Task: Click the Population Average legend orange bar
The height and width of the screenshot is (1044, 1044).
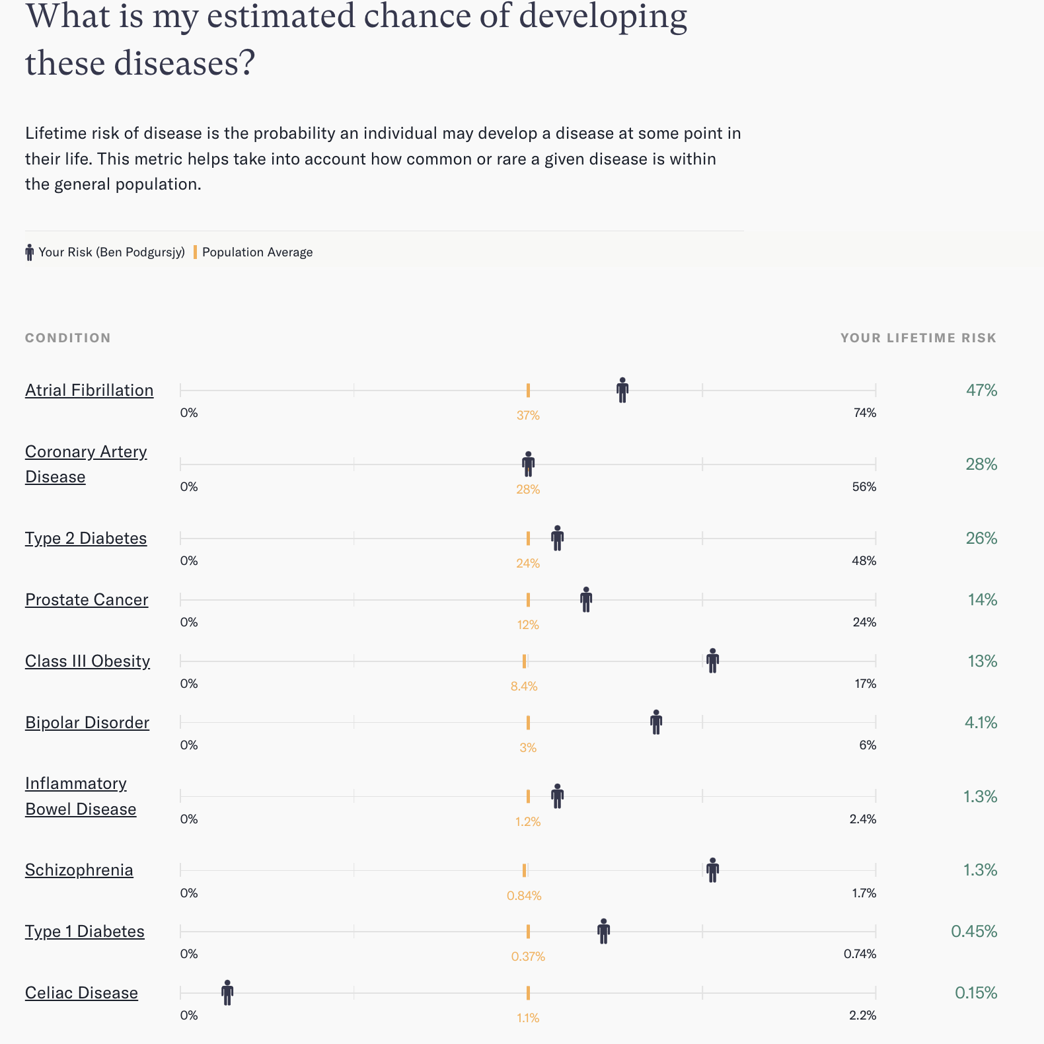Action: tap(195, 252)
